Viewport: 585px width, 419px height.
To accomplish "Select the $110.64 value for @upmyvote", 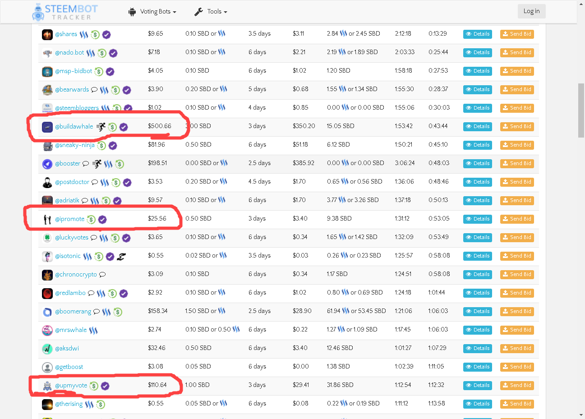I will [157, 385].
